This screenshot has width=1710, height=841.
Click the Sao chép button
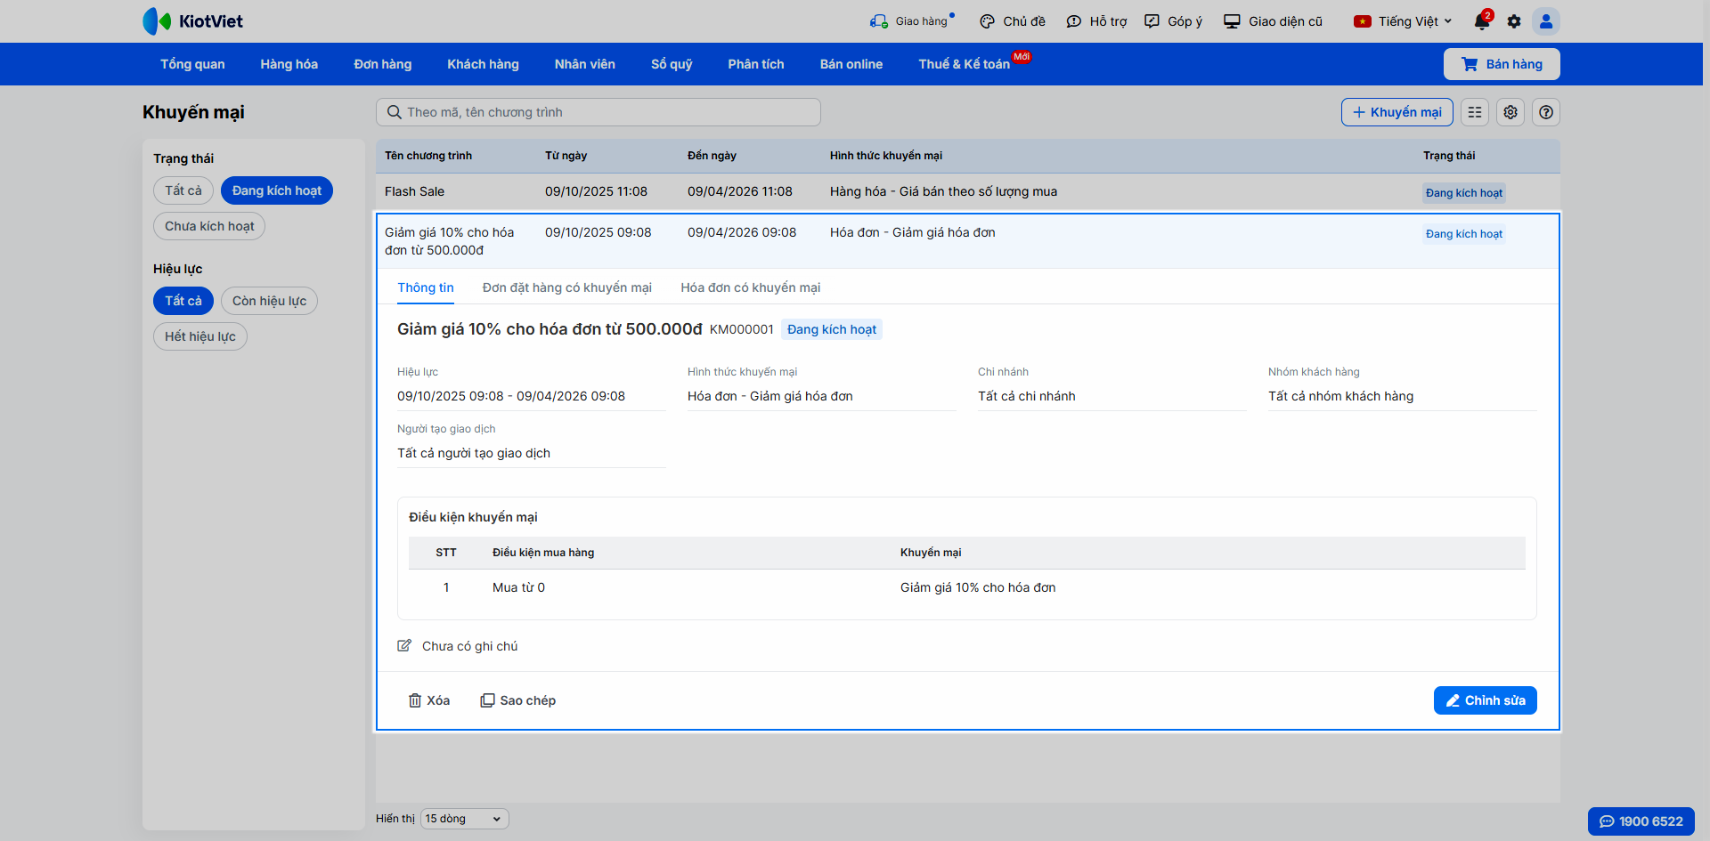(517, 700)
